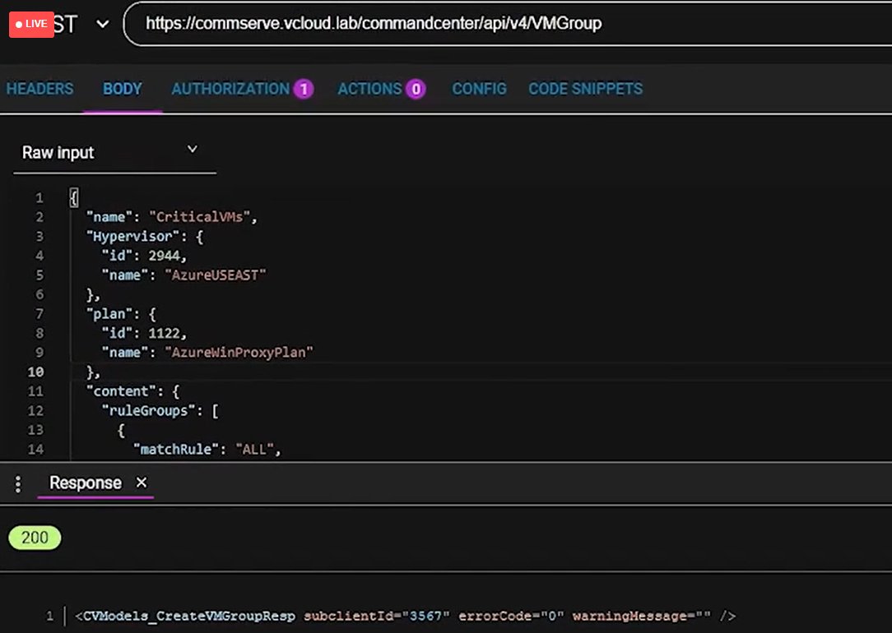Click line number 10 in the editor gutter

tap(35, 372)
